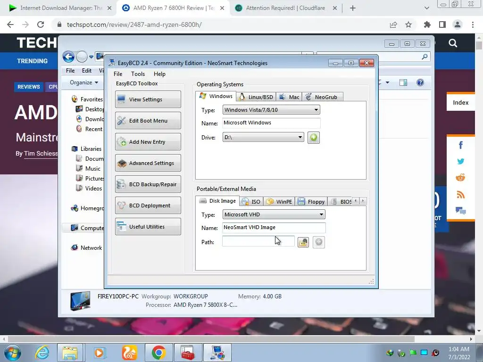Open Google Chrome from the taskbar
The height and width of the screenshot is (362, 483).
click(x=158, y=353)
